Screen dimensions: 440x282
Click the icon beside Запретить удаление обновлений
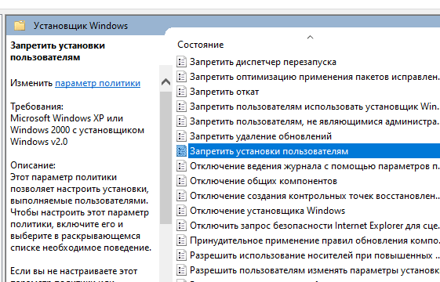(181, 136)
